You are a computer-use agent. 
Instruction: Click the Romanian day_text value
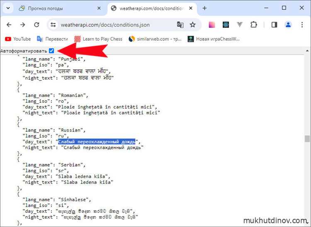point(106,107)
